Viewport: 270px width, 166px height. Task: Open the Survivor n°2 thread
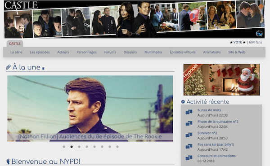[x=207, y=133]
